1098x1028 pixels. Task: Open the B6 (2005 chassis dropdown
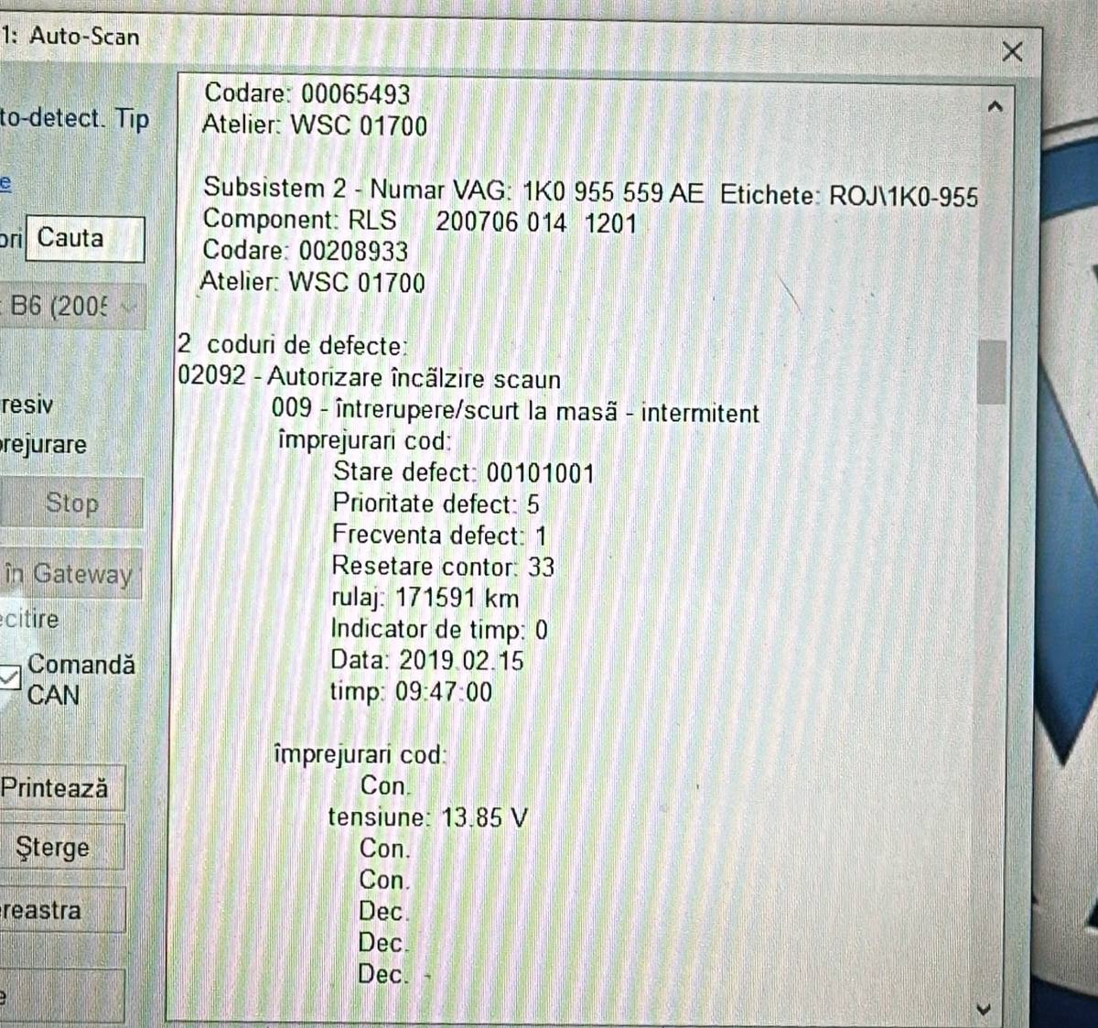pyautogui.click(x=71, y=306)
